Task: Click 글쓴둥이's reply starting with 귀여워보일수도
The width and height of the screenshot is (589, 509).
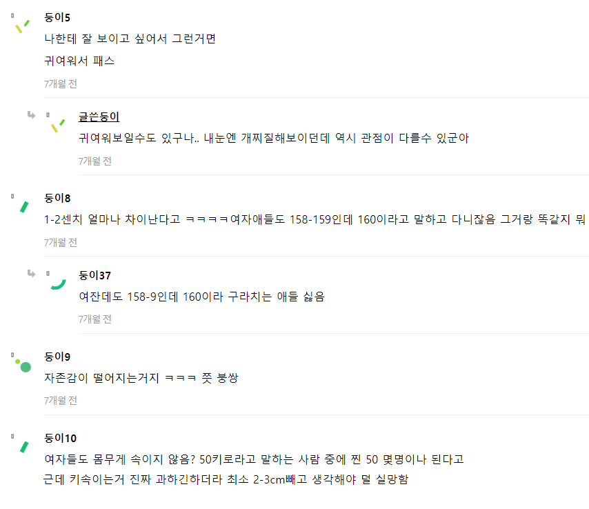Action: 274,138
